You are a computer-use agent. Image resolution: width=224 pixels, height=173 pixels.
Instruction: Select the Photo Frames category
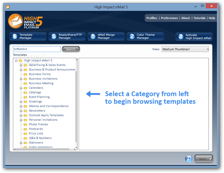point(38,124)
